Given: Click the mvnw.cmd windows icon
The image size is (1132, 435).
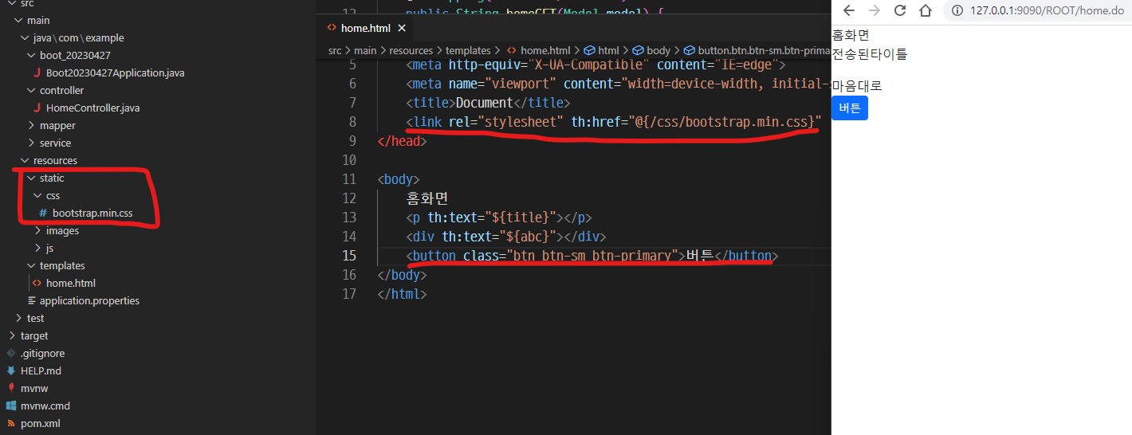Looking at the screenshot, I should 11,406.
